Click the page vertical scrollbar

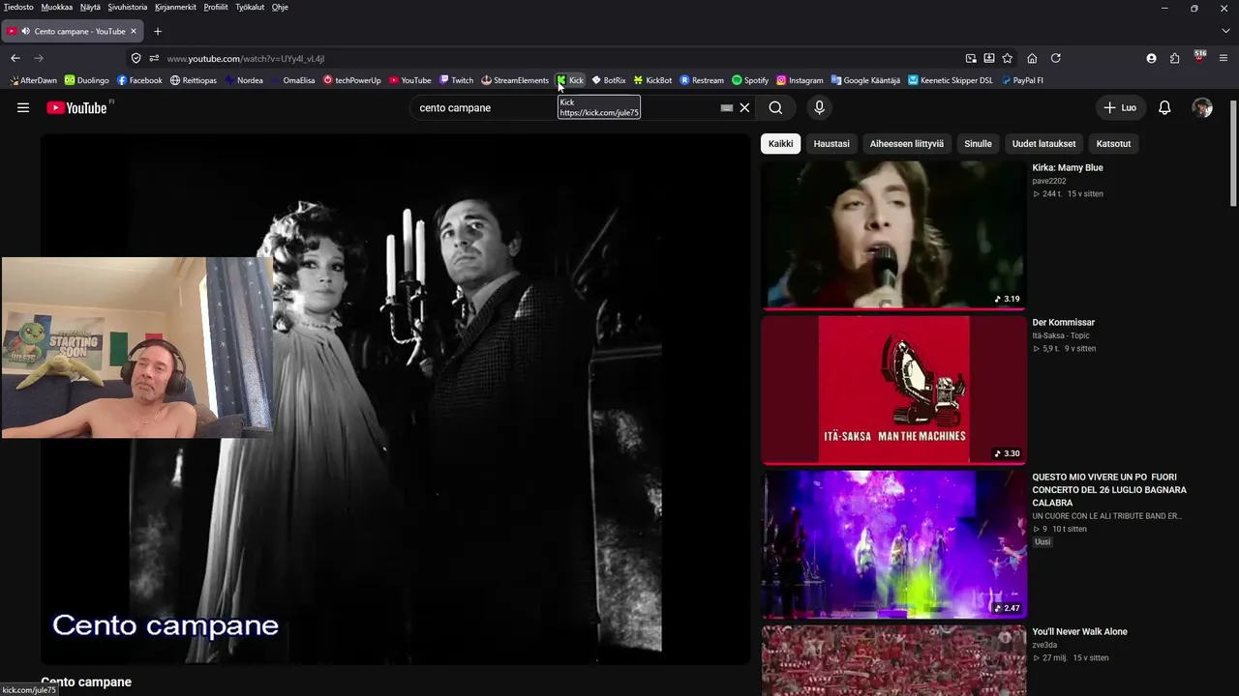coord(1233,153)
